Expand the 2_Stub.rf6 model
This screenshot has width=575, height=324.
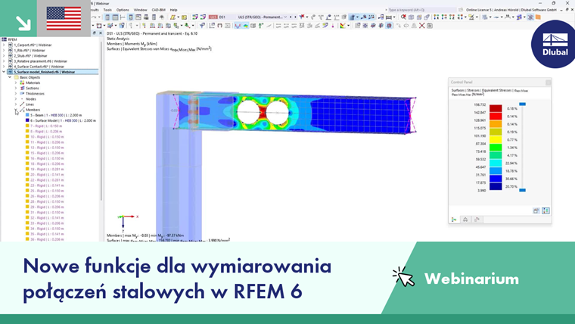pyautogui.click(x=4, y=56)
